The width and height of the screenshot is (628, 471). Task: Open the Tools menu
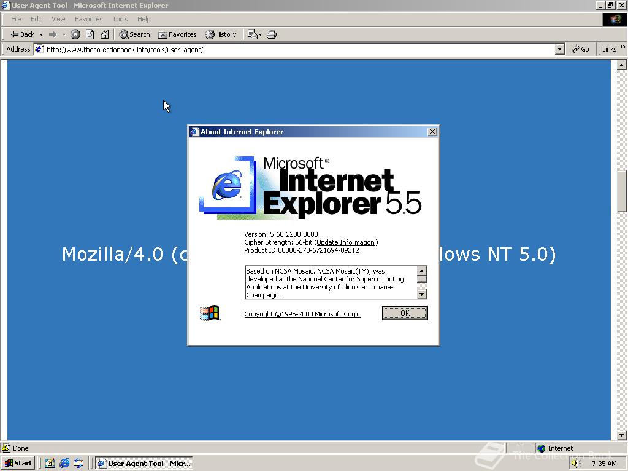click(x=120, y=19)
